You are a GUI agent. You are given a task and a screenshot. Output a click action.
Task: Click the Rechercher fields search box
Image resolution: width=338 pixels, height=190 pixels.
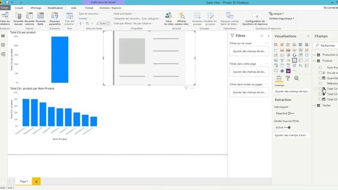pos(326,45)
